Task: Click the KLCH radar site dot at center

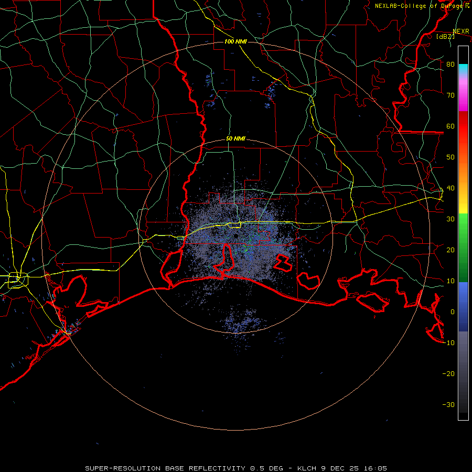Action: pyautogui.click(x=236, y=235)
